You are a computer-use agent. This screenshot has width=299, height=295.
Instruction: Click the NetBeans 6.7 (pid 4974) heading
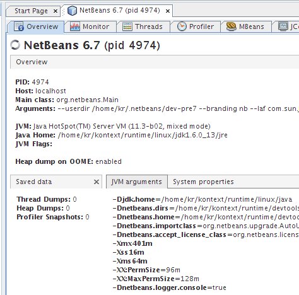92,45
